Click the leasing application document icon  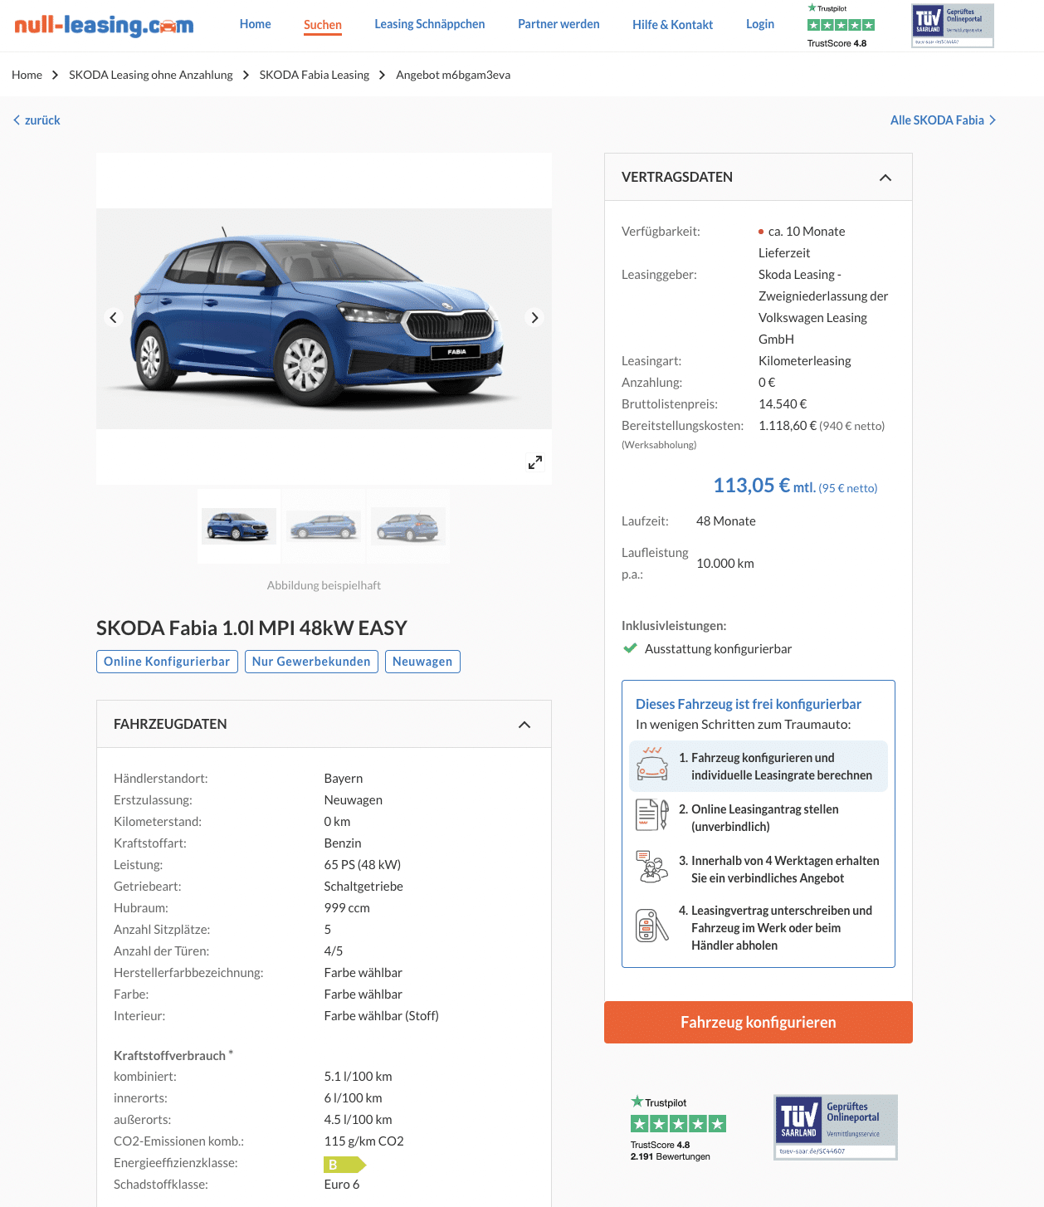point(652,815)
